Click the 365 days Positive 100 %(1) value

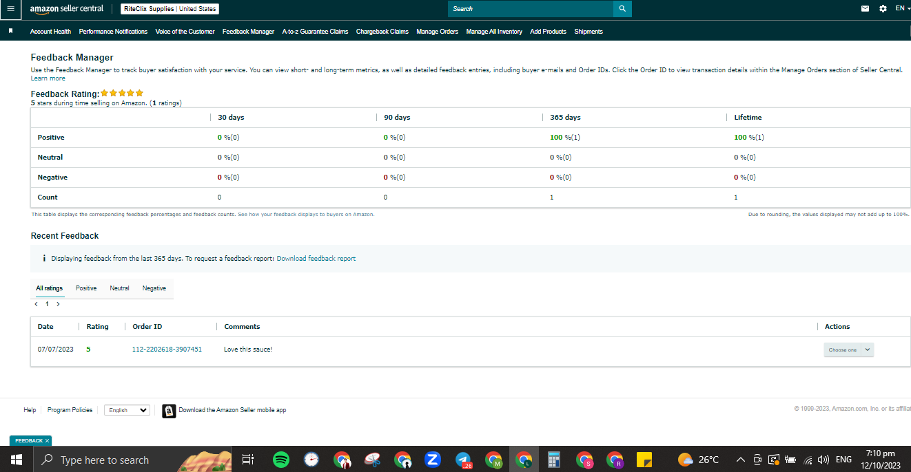pyautogui.click(x=565, y=138)
